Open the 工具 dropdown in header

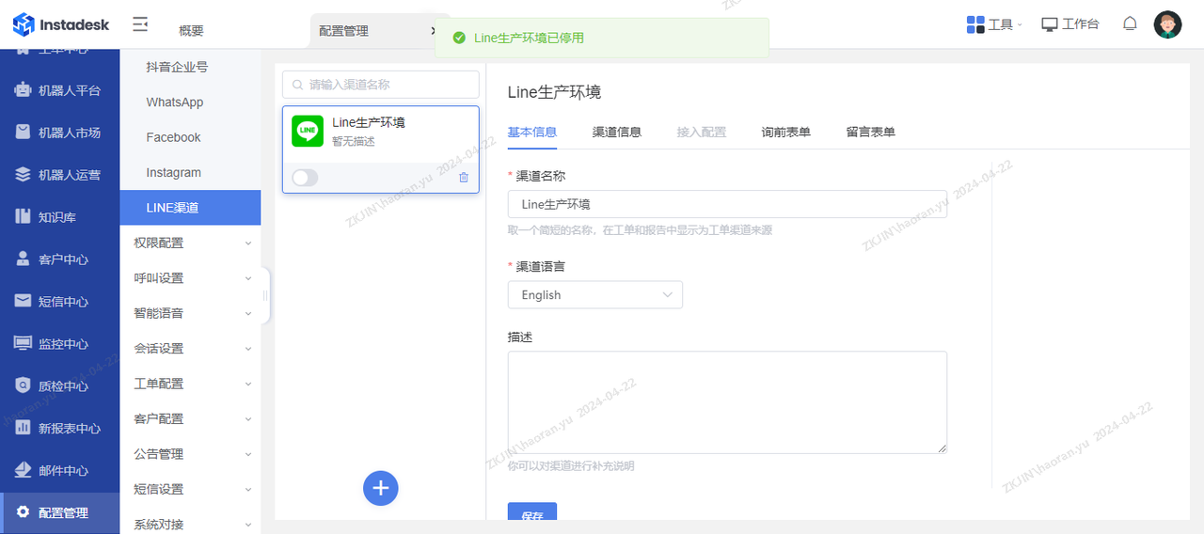[994, 24]
